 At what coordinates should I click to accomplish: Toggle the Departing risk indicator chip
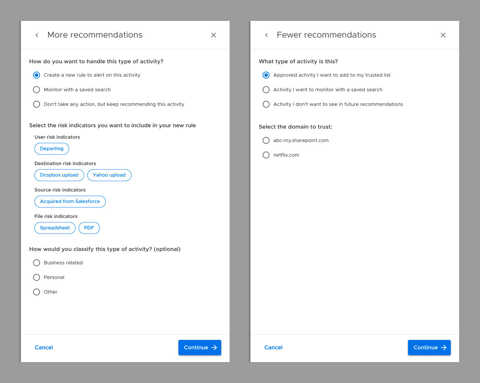(x=52, y=149)
